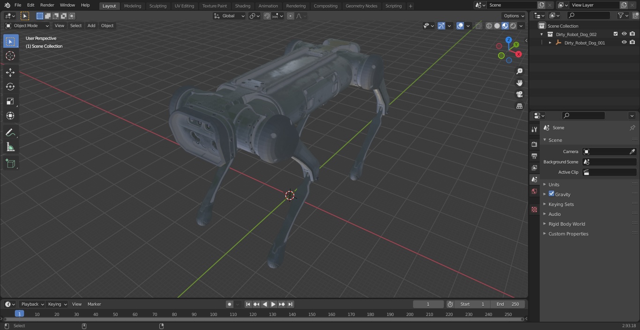
Task: Collapse Dirty_Robot_Dog_002 collection
Action: click(542, 34)
